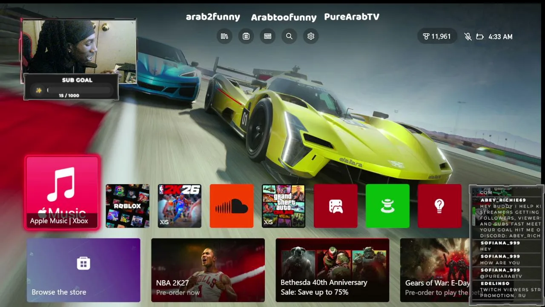Open Settings gear icon
This screenshot has height=307, width=545.
pos(311,36)
